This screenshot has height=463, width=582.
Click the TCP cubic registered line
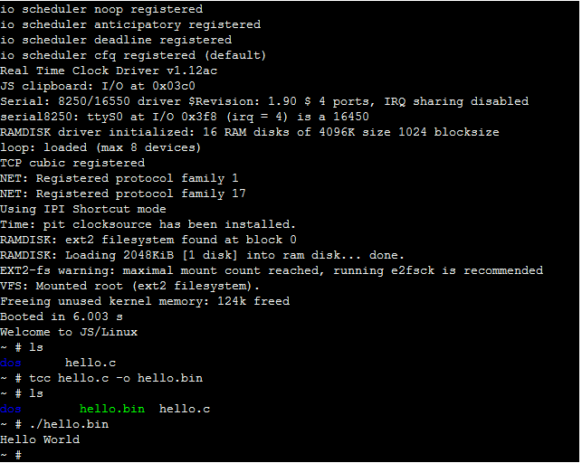pos(72,163)
